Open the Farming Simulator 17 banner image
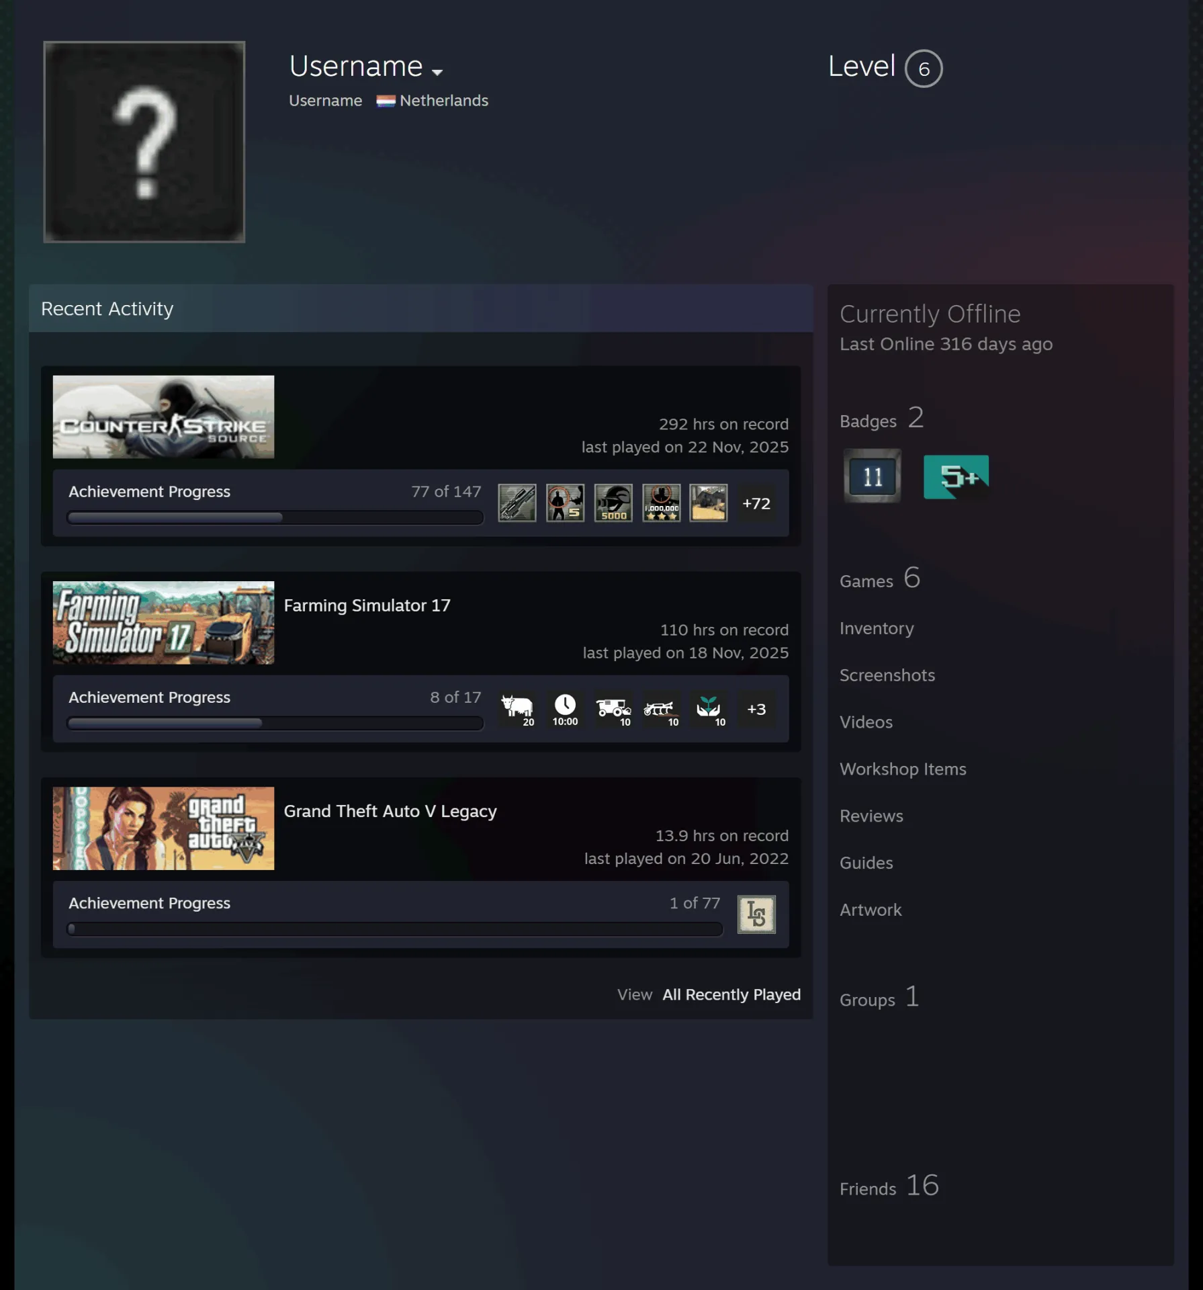The height and width of the screenshot is (1290, 1203). click(163, 623)
